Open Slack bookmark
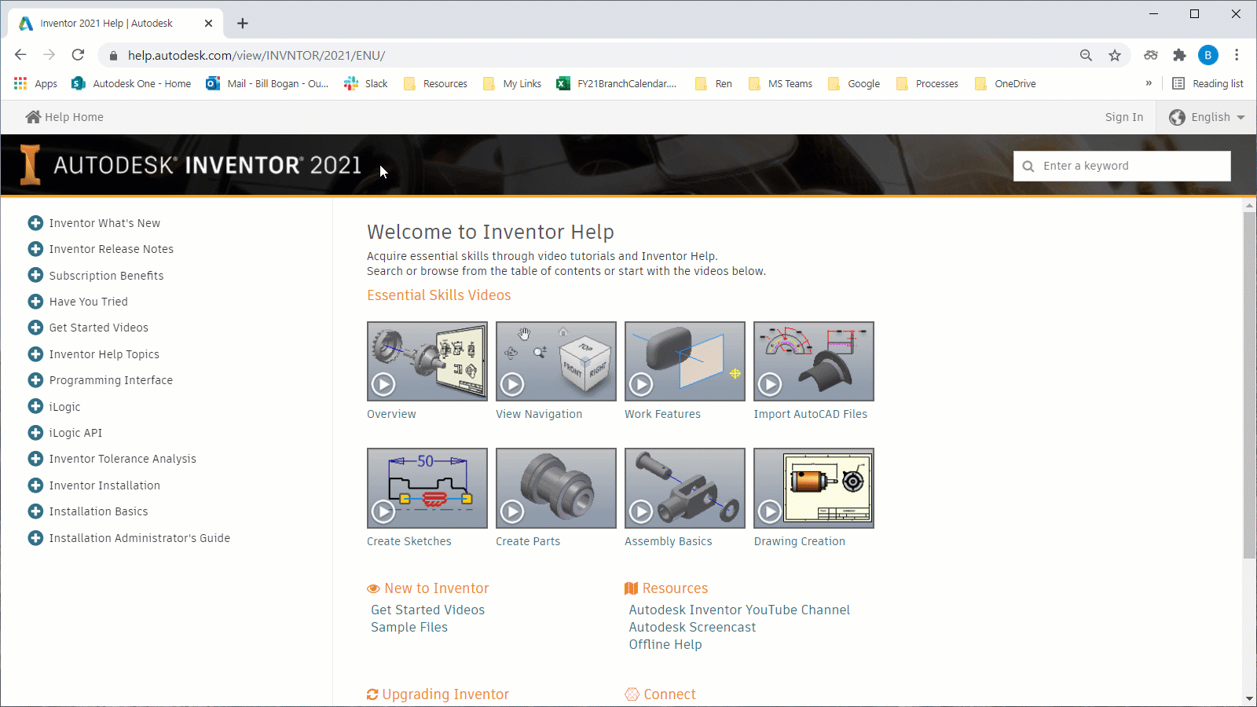The image size is (1257, 707). [x=366, y=83]
